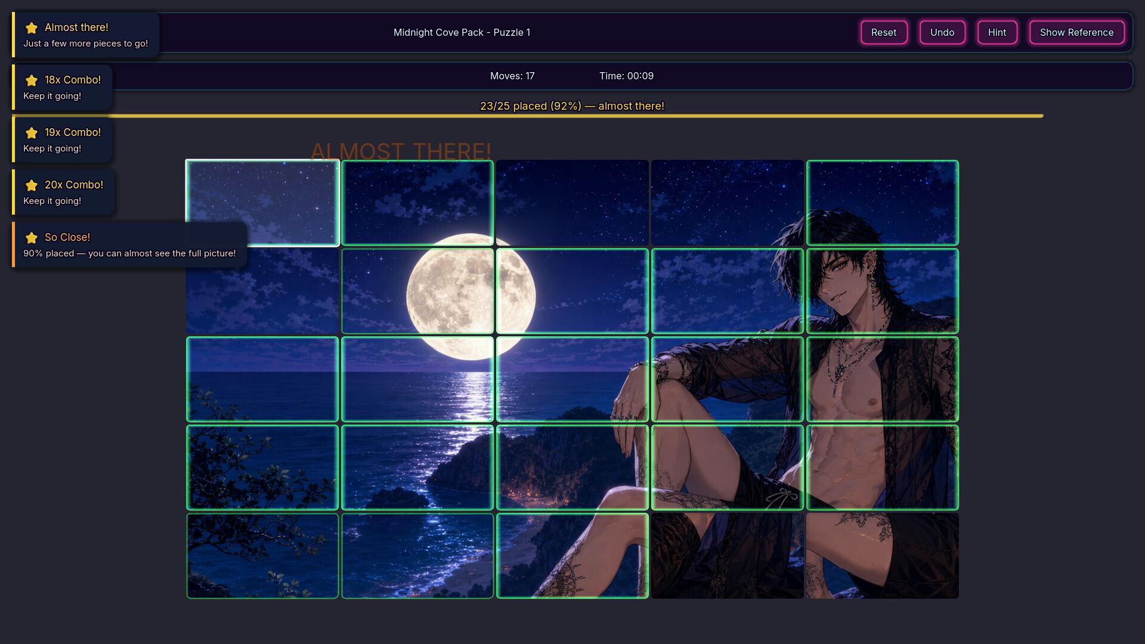The height and width of the screenshot is (644, 1145).
Task: Select the piece with the lit coastal village lights
Action: pyautogui.click(x=572, y=467)
